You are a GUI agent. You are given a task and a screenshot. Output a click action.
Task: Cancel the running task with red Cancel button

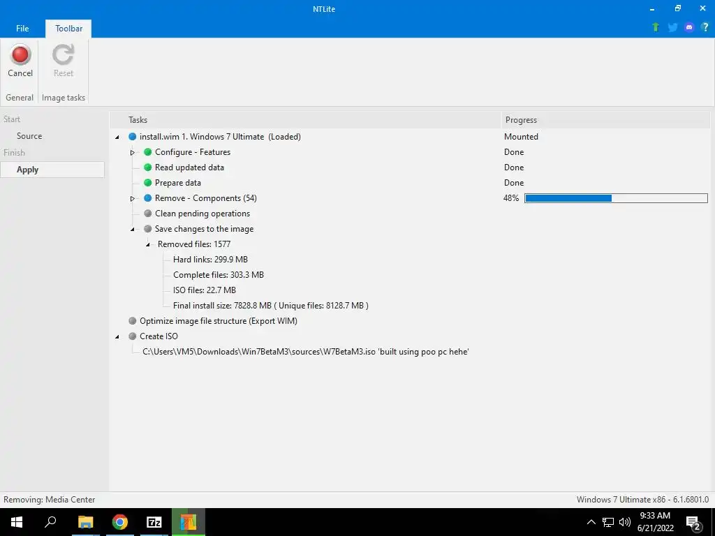pos(20,61)
